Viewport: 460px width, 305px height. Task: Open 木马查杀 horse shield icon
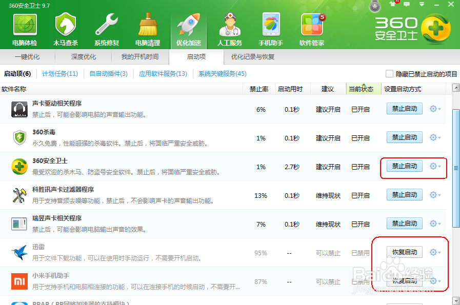click(66, 24)
